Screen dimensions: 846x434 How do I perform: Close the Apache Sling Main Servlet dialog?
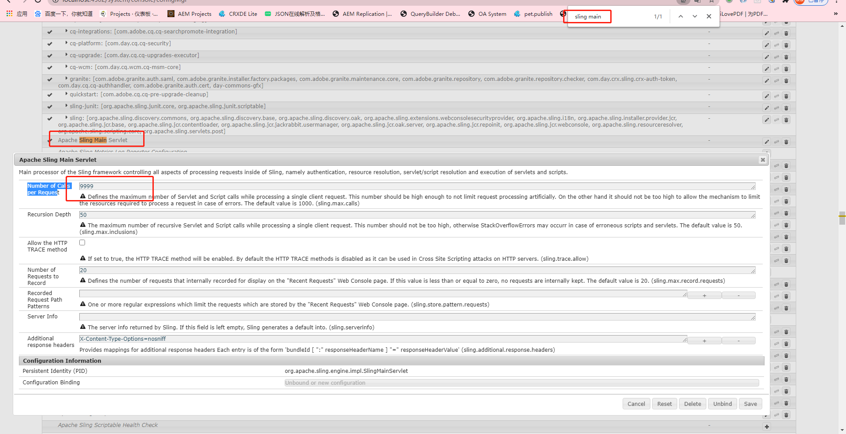(x=763, y=160)
